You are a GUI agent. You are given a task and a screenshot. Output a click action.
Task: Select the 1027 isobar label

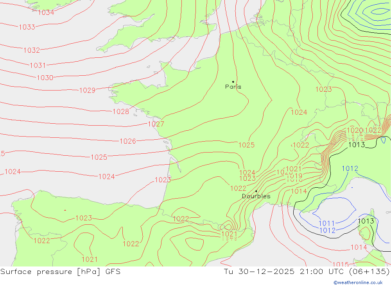pos(156,124)
